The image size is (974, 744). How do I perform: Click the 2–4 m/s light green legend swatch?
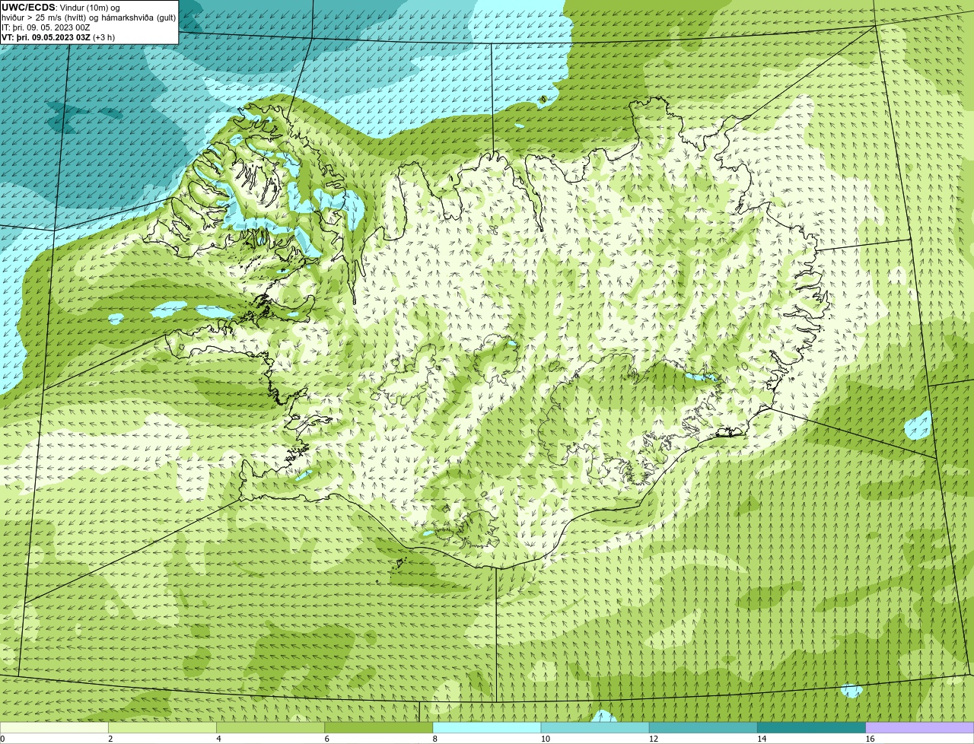(x=162, y=728)
